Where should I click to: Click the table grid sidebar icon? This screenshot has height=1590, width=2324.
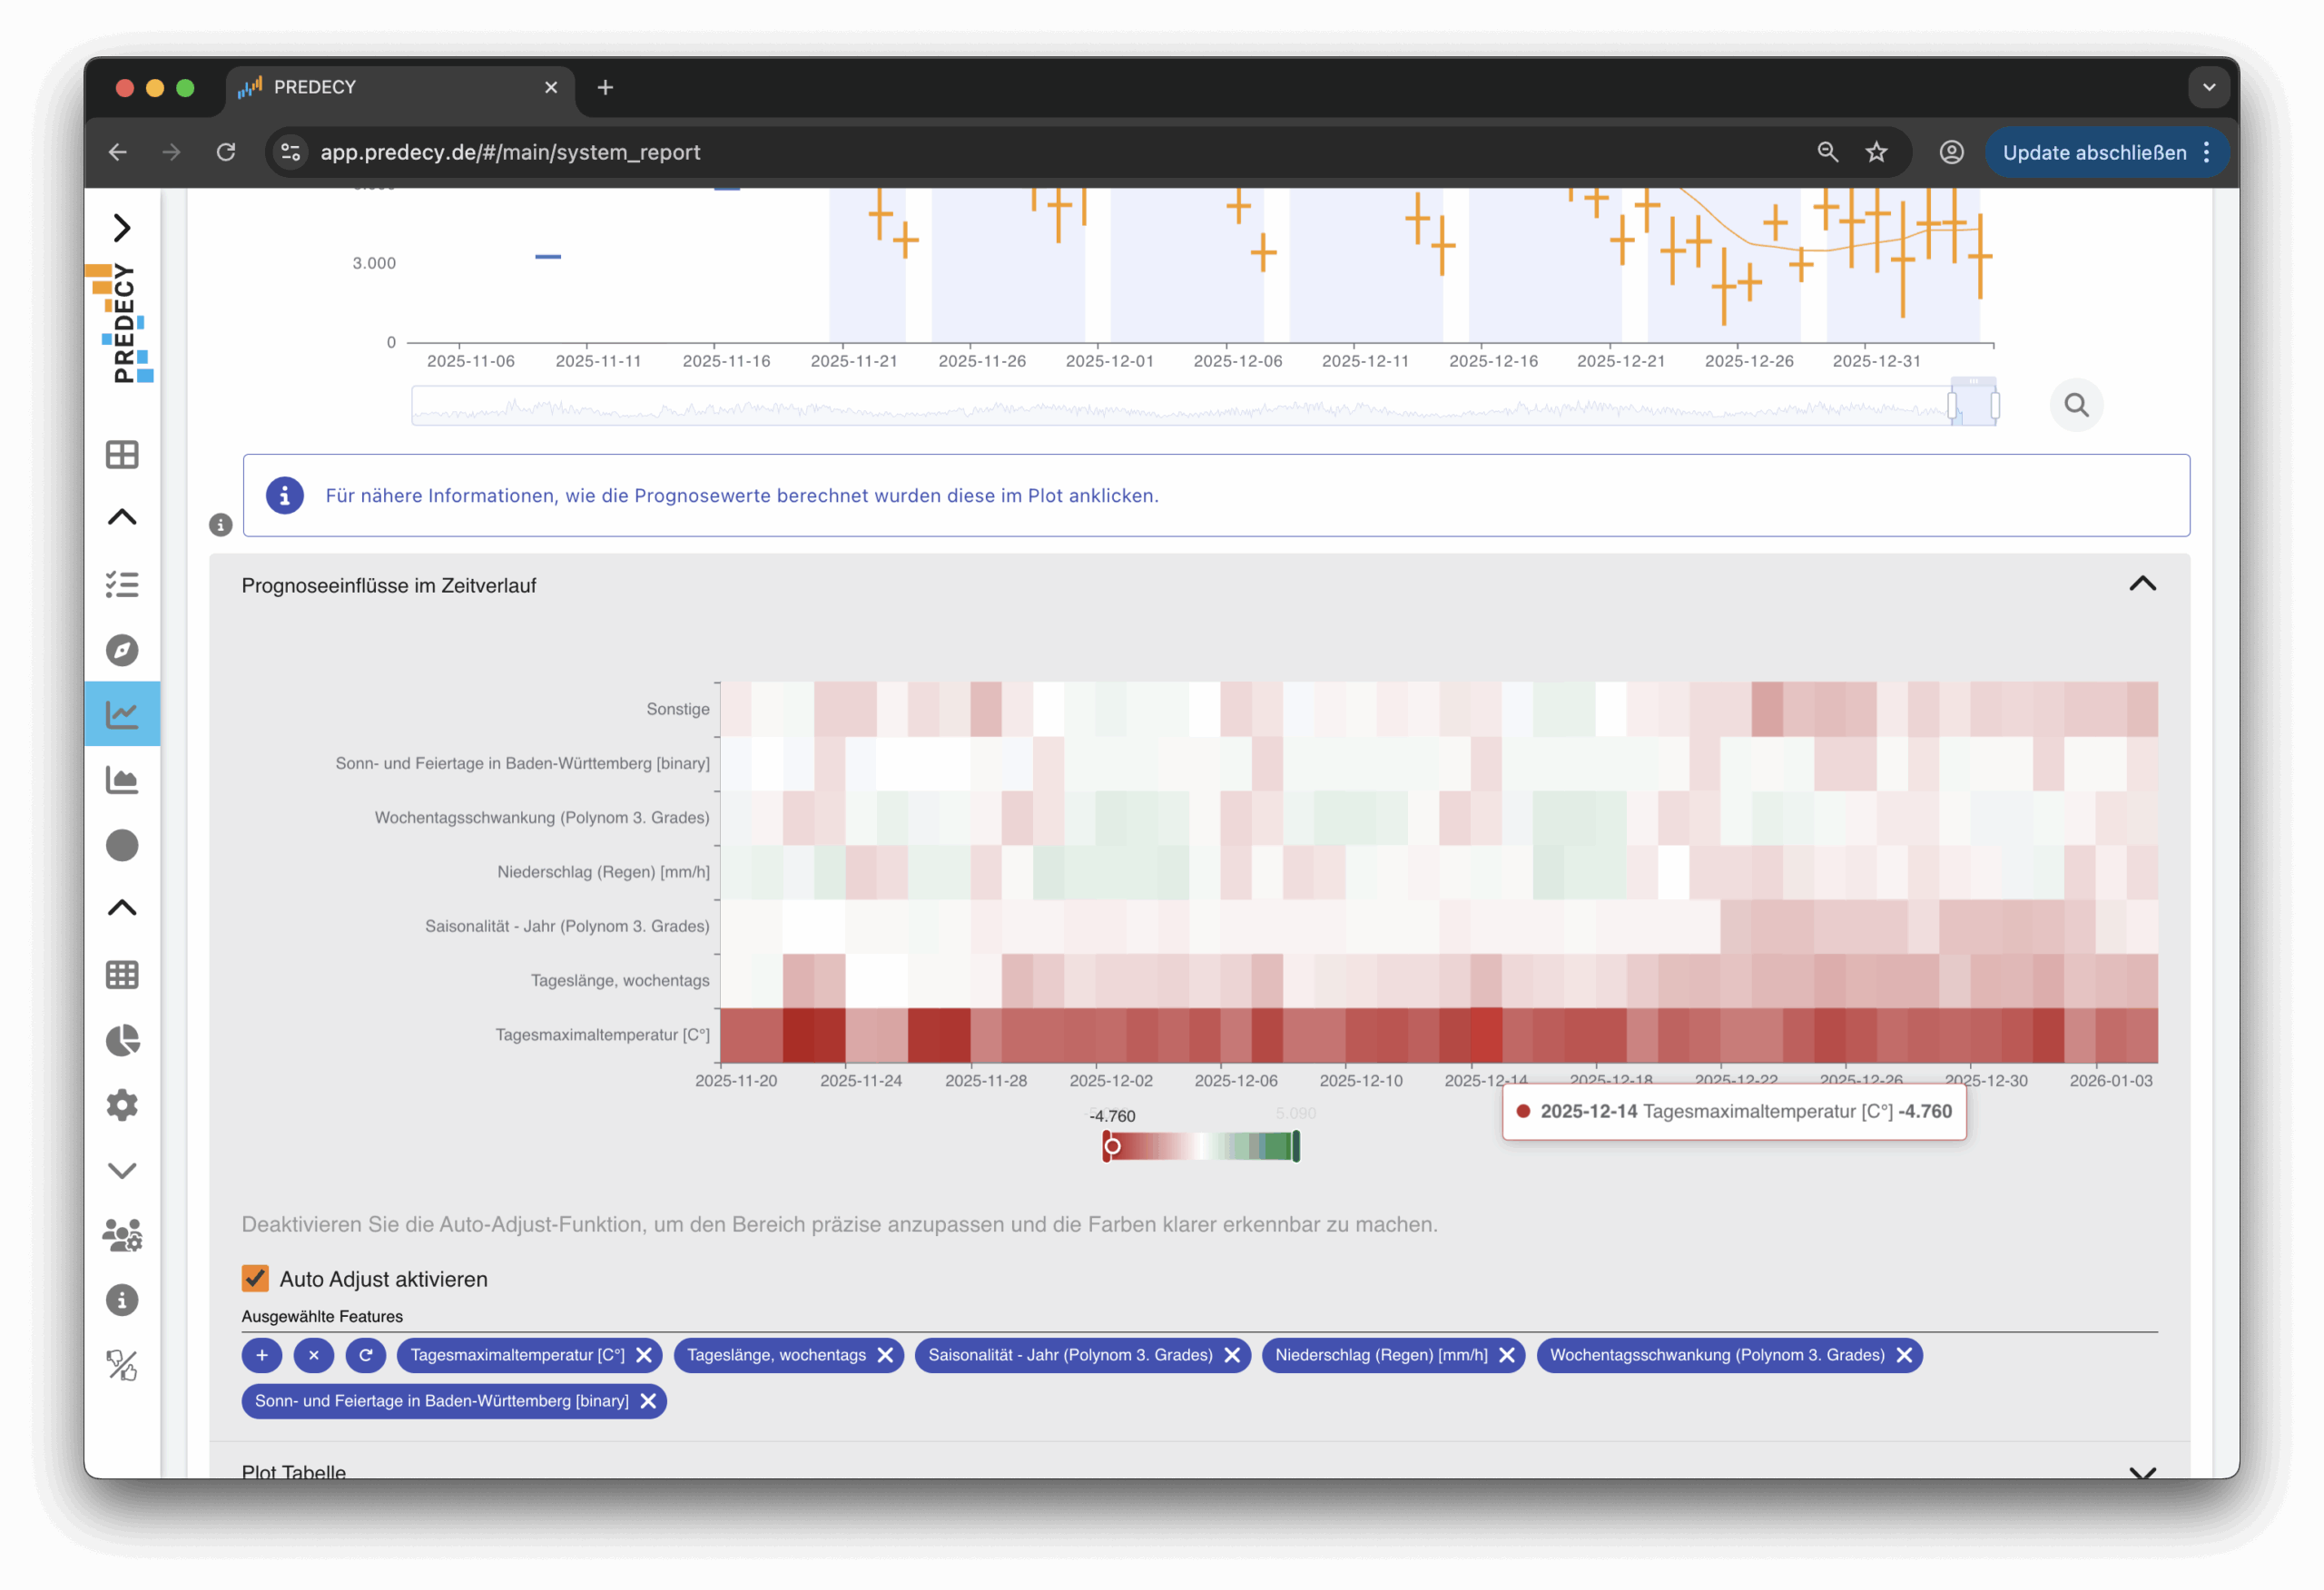point(122,975)
